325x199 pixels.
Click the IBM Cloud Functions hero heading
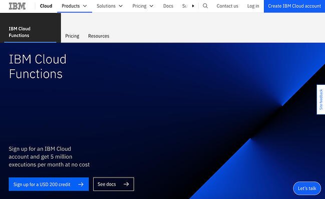pos(38,66)
